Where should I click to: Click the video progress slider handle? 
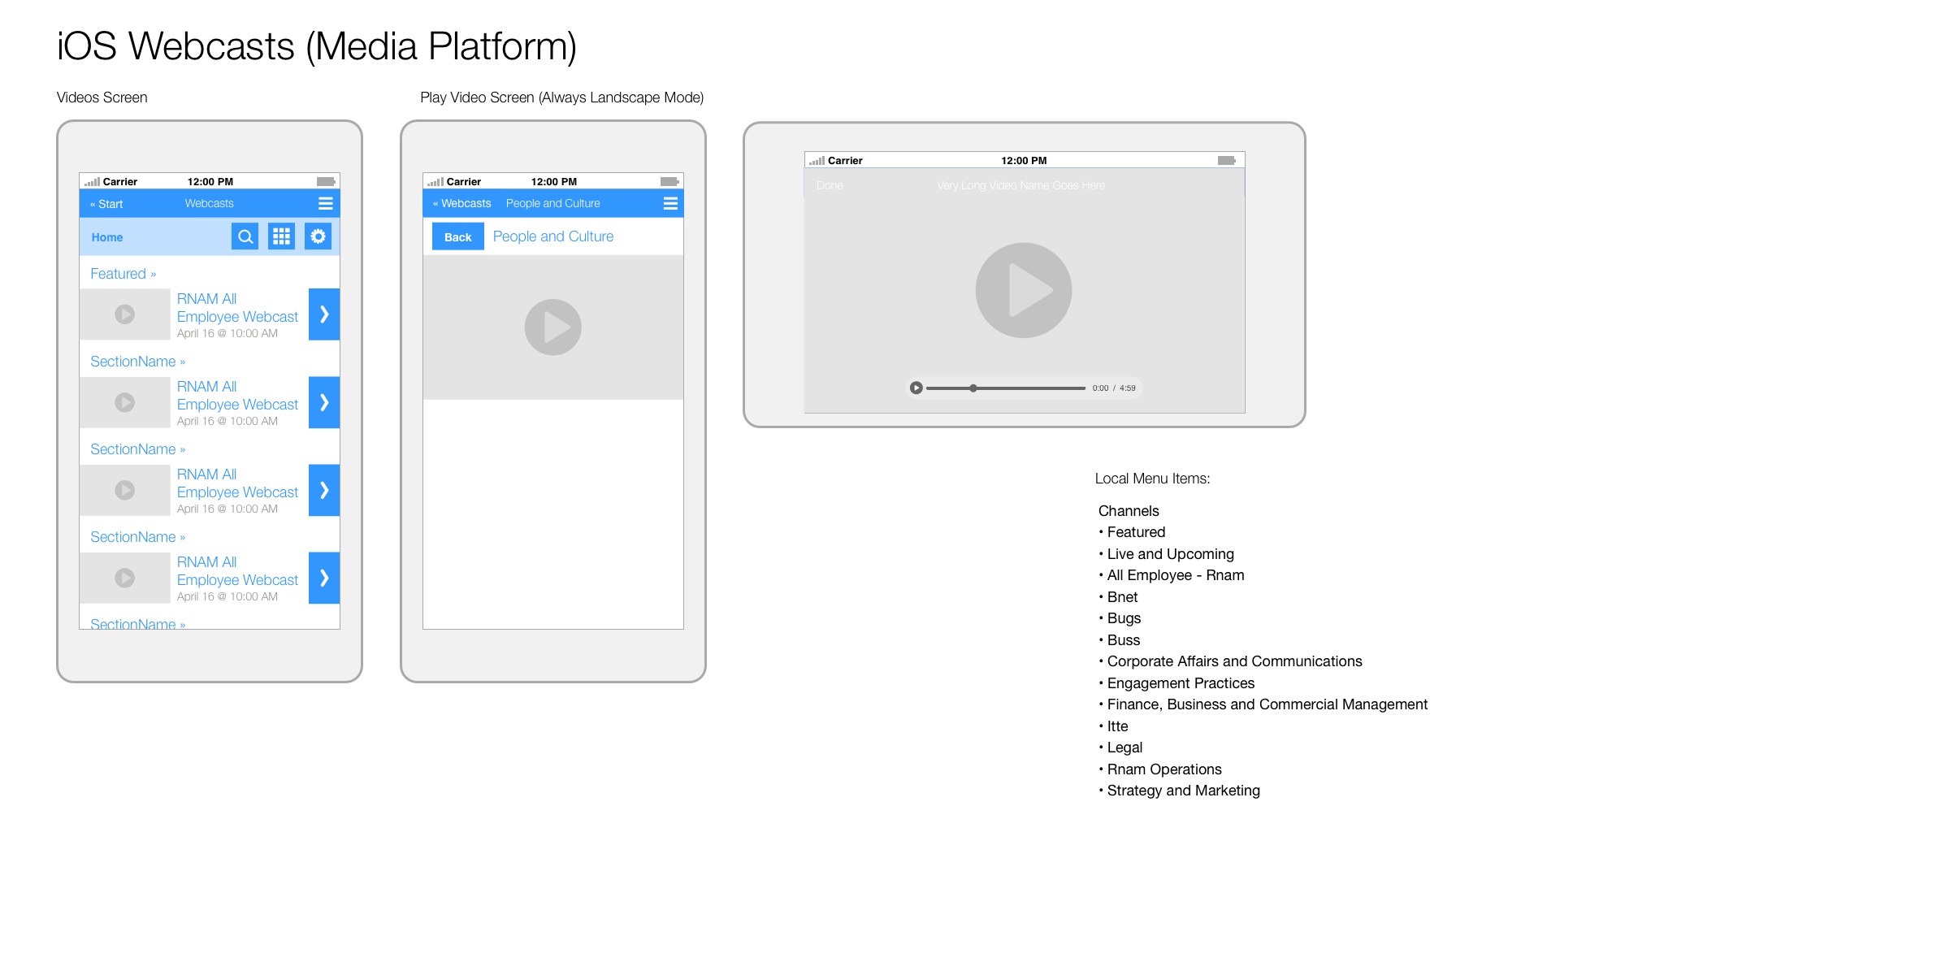pos(973,388)
